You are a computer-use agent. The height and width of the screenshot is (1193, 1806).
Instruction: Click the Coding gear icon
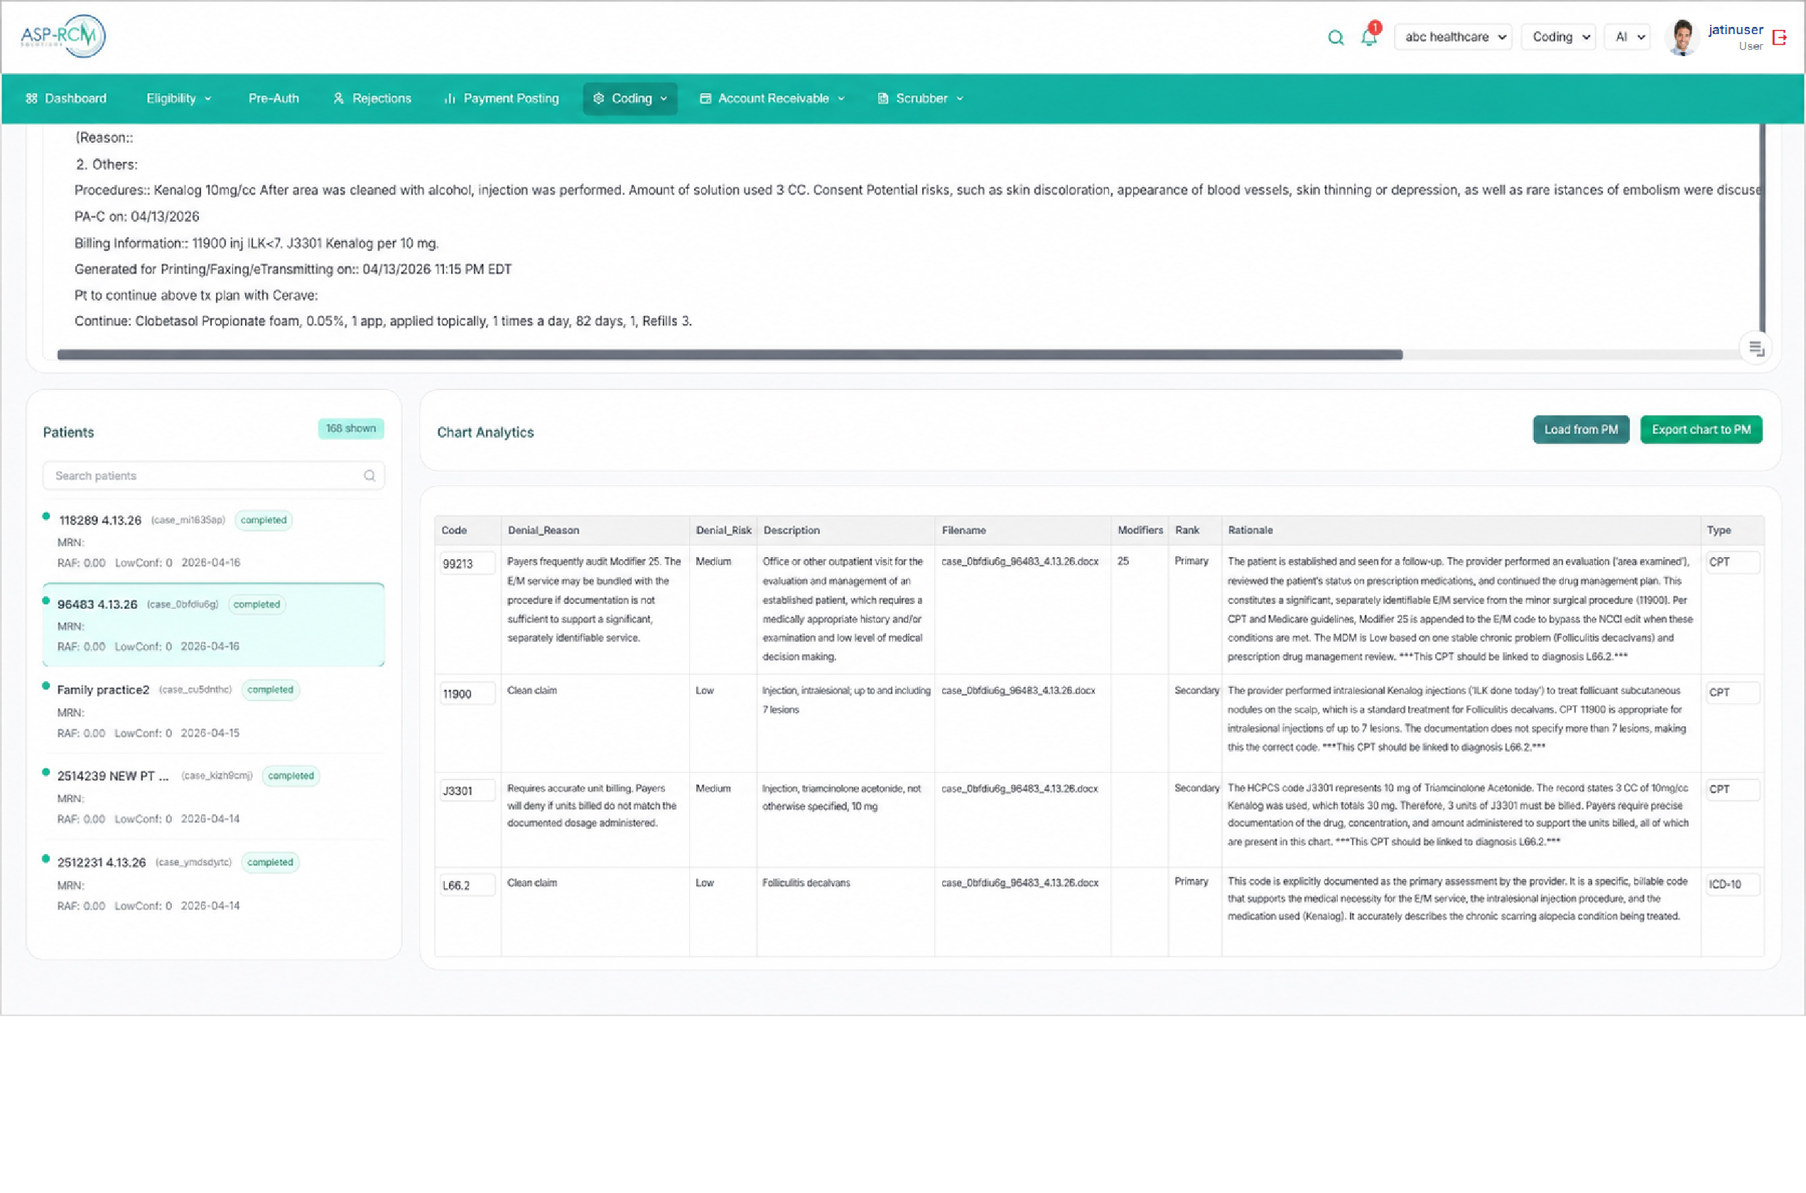(600, 98)
